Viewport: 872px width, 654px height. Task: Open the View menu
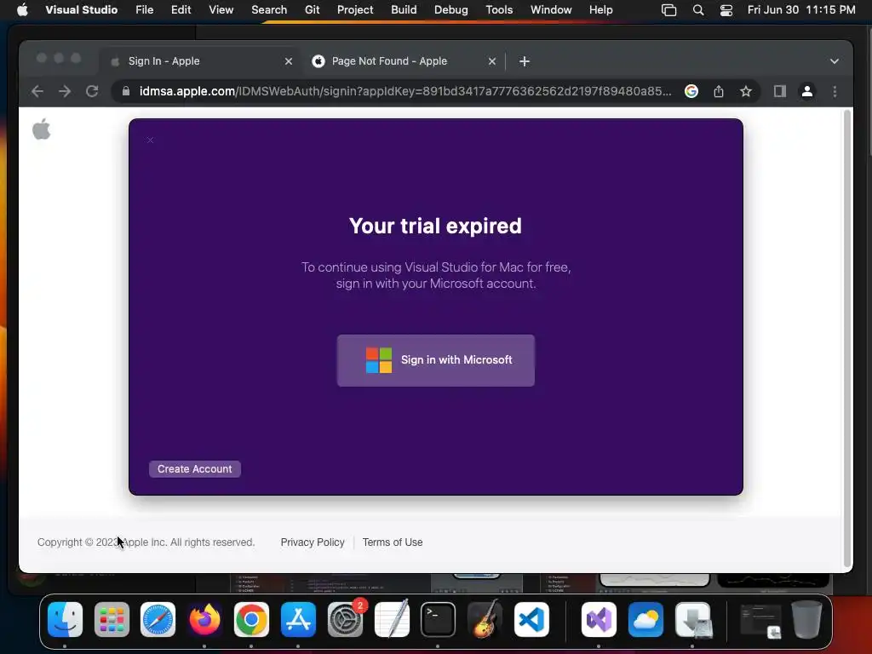221,10
